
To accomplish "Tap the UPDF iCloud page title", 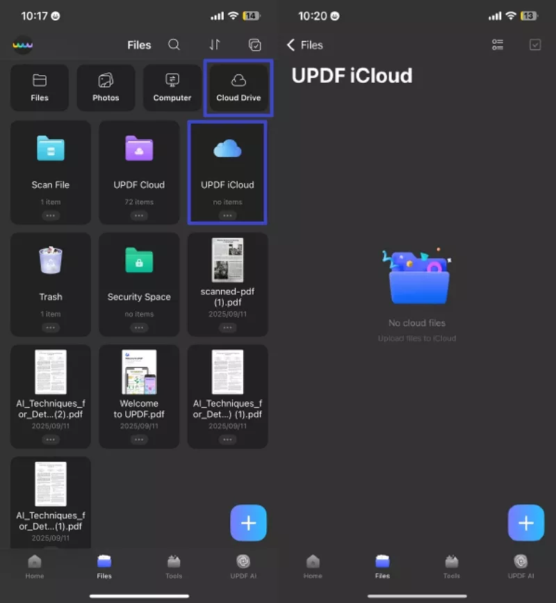I will pyautogui.click(x=352, y=75).
